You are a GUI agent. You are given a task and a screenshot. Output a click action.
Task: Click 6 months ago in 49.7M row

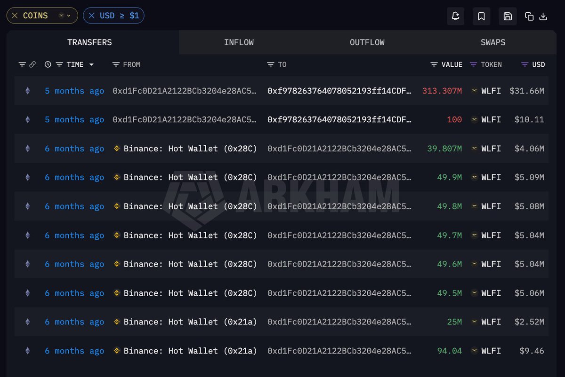point(74,235)
